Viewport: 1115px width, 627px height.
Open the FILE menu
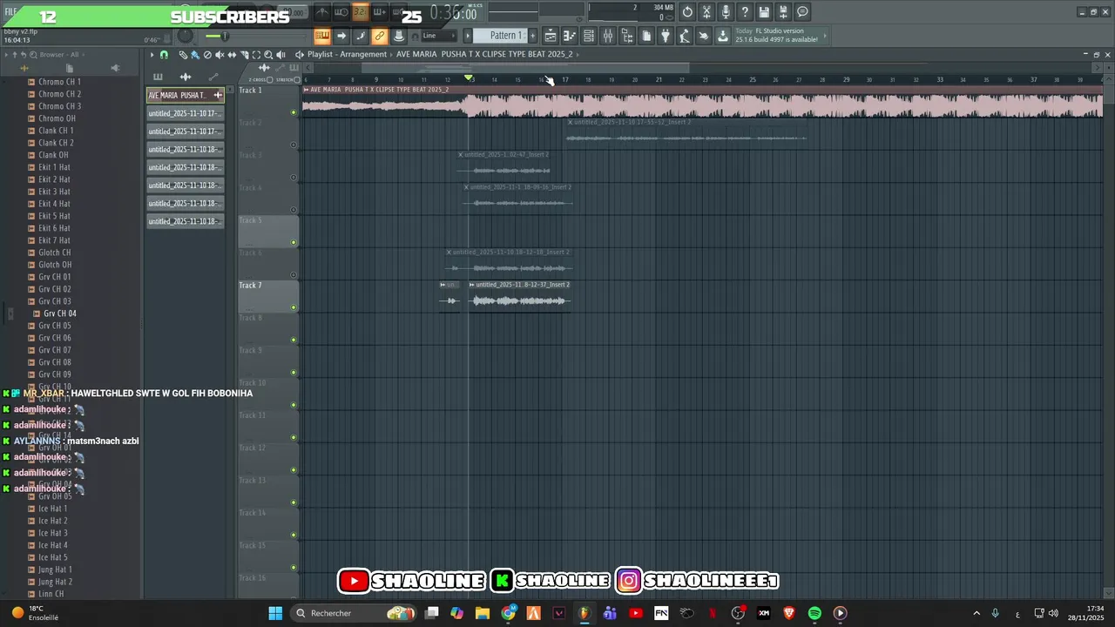(x=10, y=11)
